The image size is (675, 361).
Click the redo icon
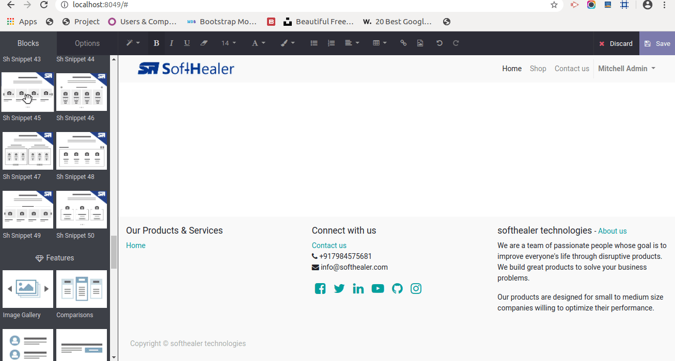point(456,43)
